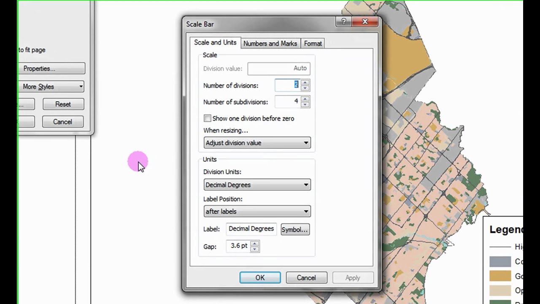Click the Symbol... button

[x=295, y=230]
